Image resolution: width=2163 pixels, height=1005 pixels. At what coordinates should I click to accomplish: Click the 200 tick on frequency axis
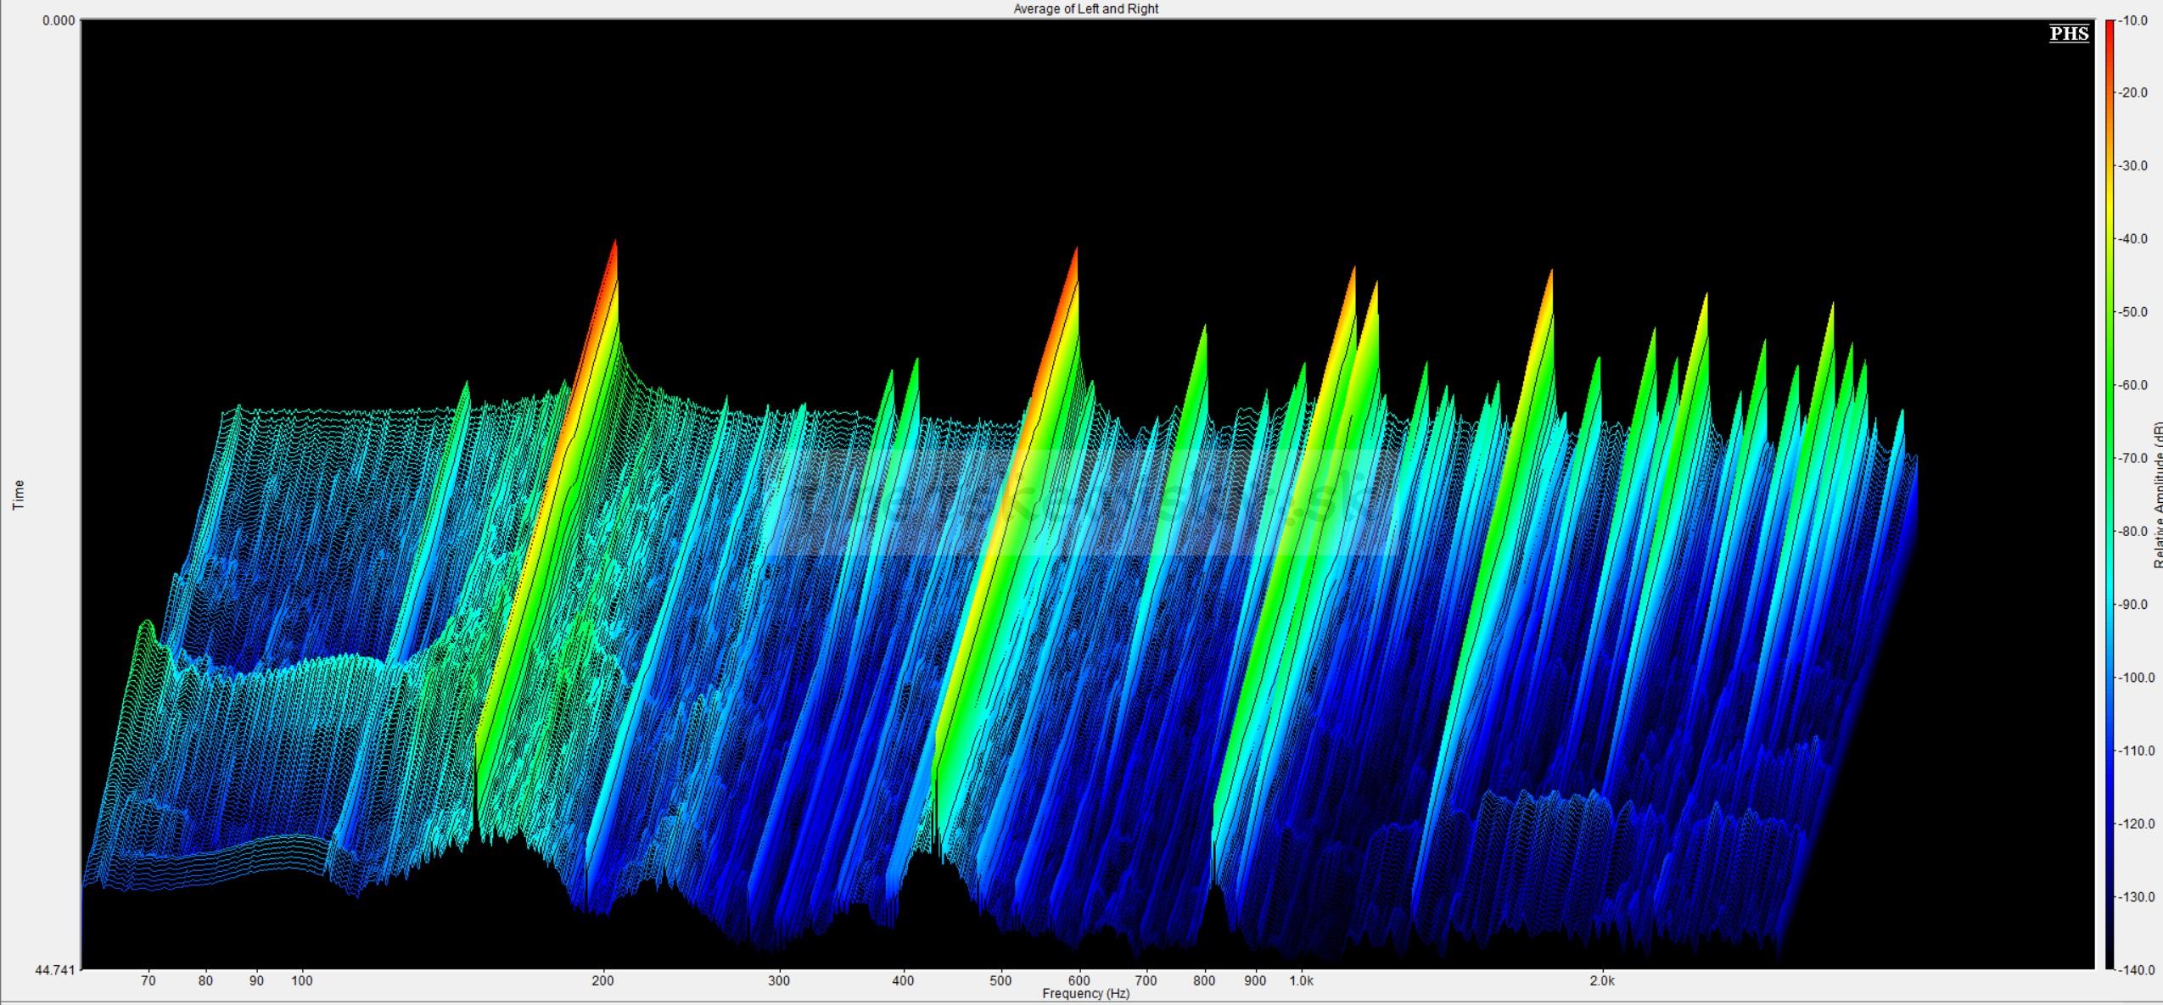click(x=602, y=980)
